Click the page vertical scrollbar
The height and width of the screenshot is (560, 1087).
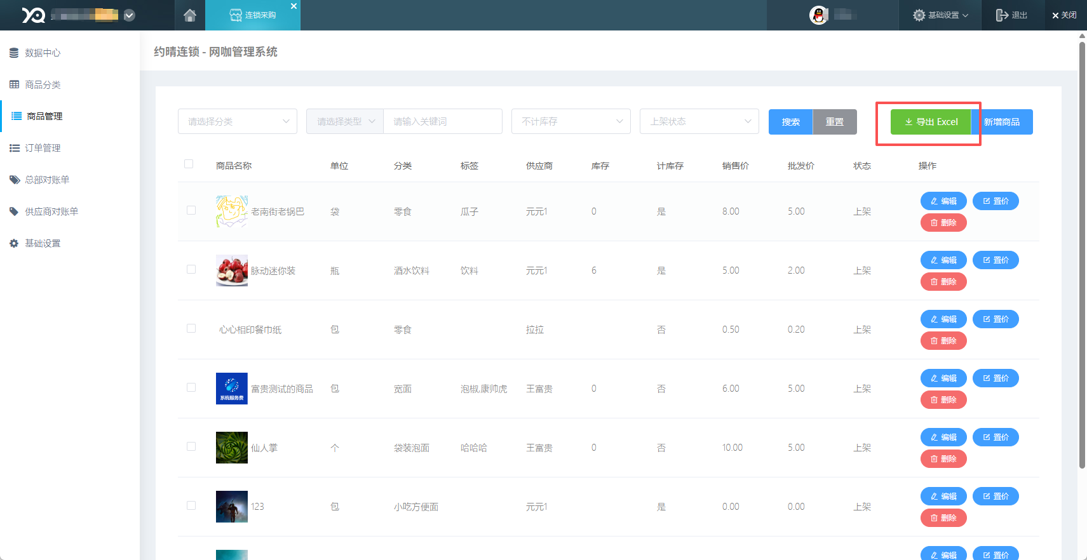(1082, 254)
